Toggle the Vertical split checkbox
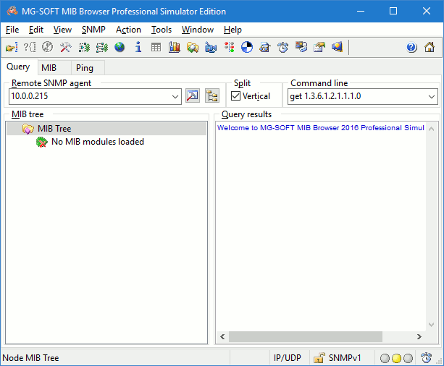The image size is (444, 366). [x=236, y=96]
